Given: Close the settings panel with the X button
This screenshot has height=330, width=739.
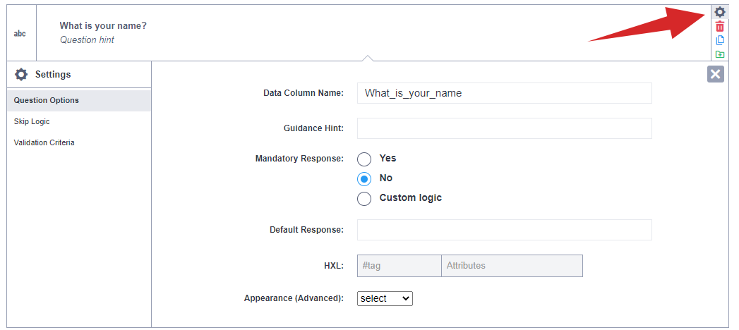Looking at the screenshot, I should pyautogui.click(x=715, y=74).
